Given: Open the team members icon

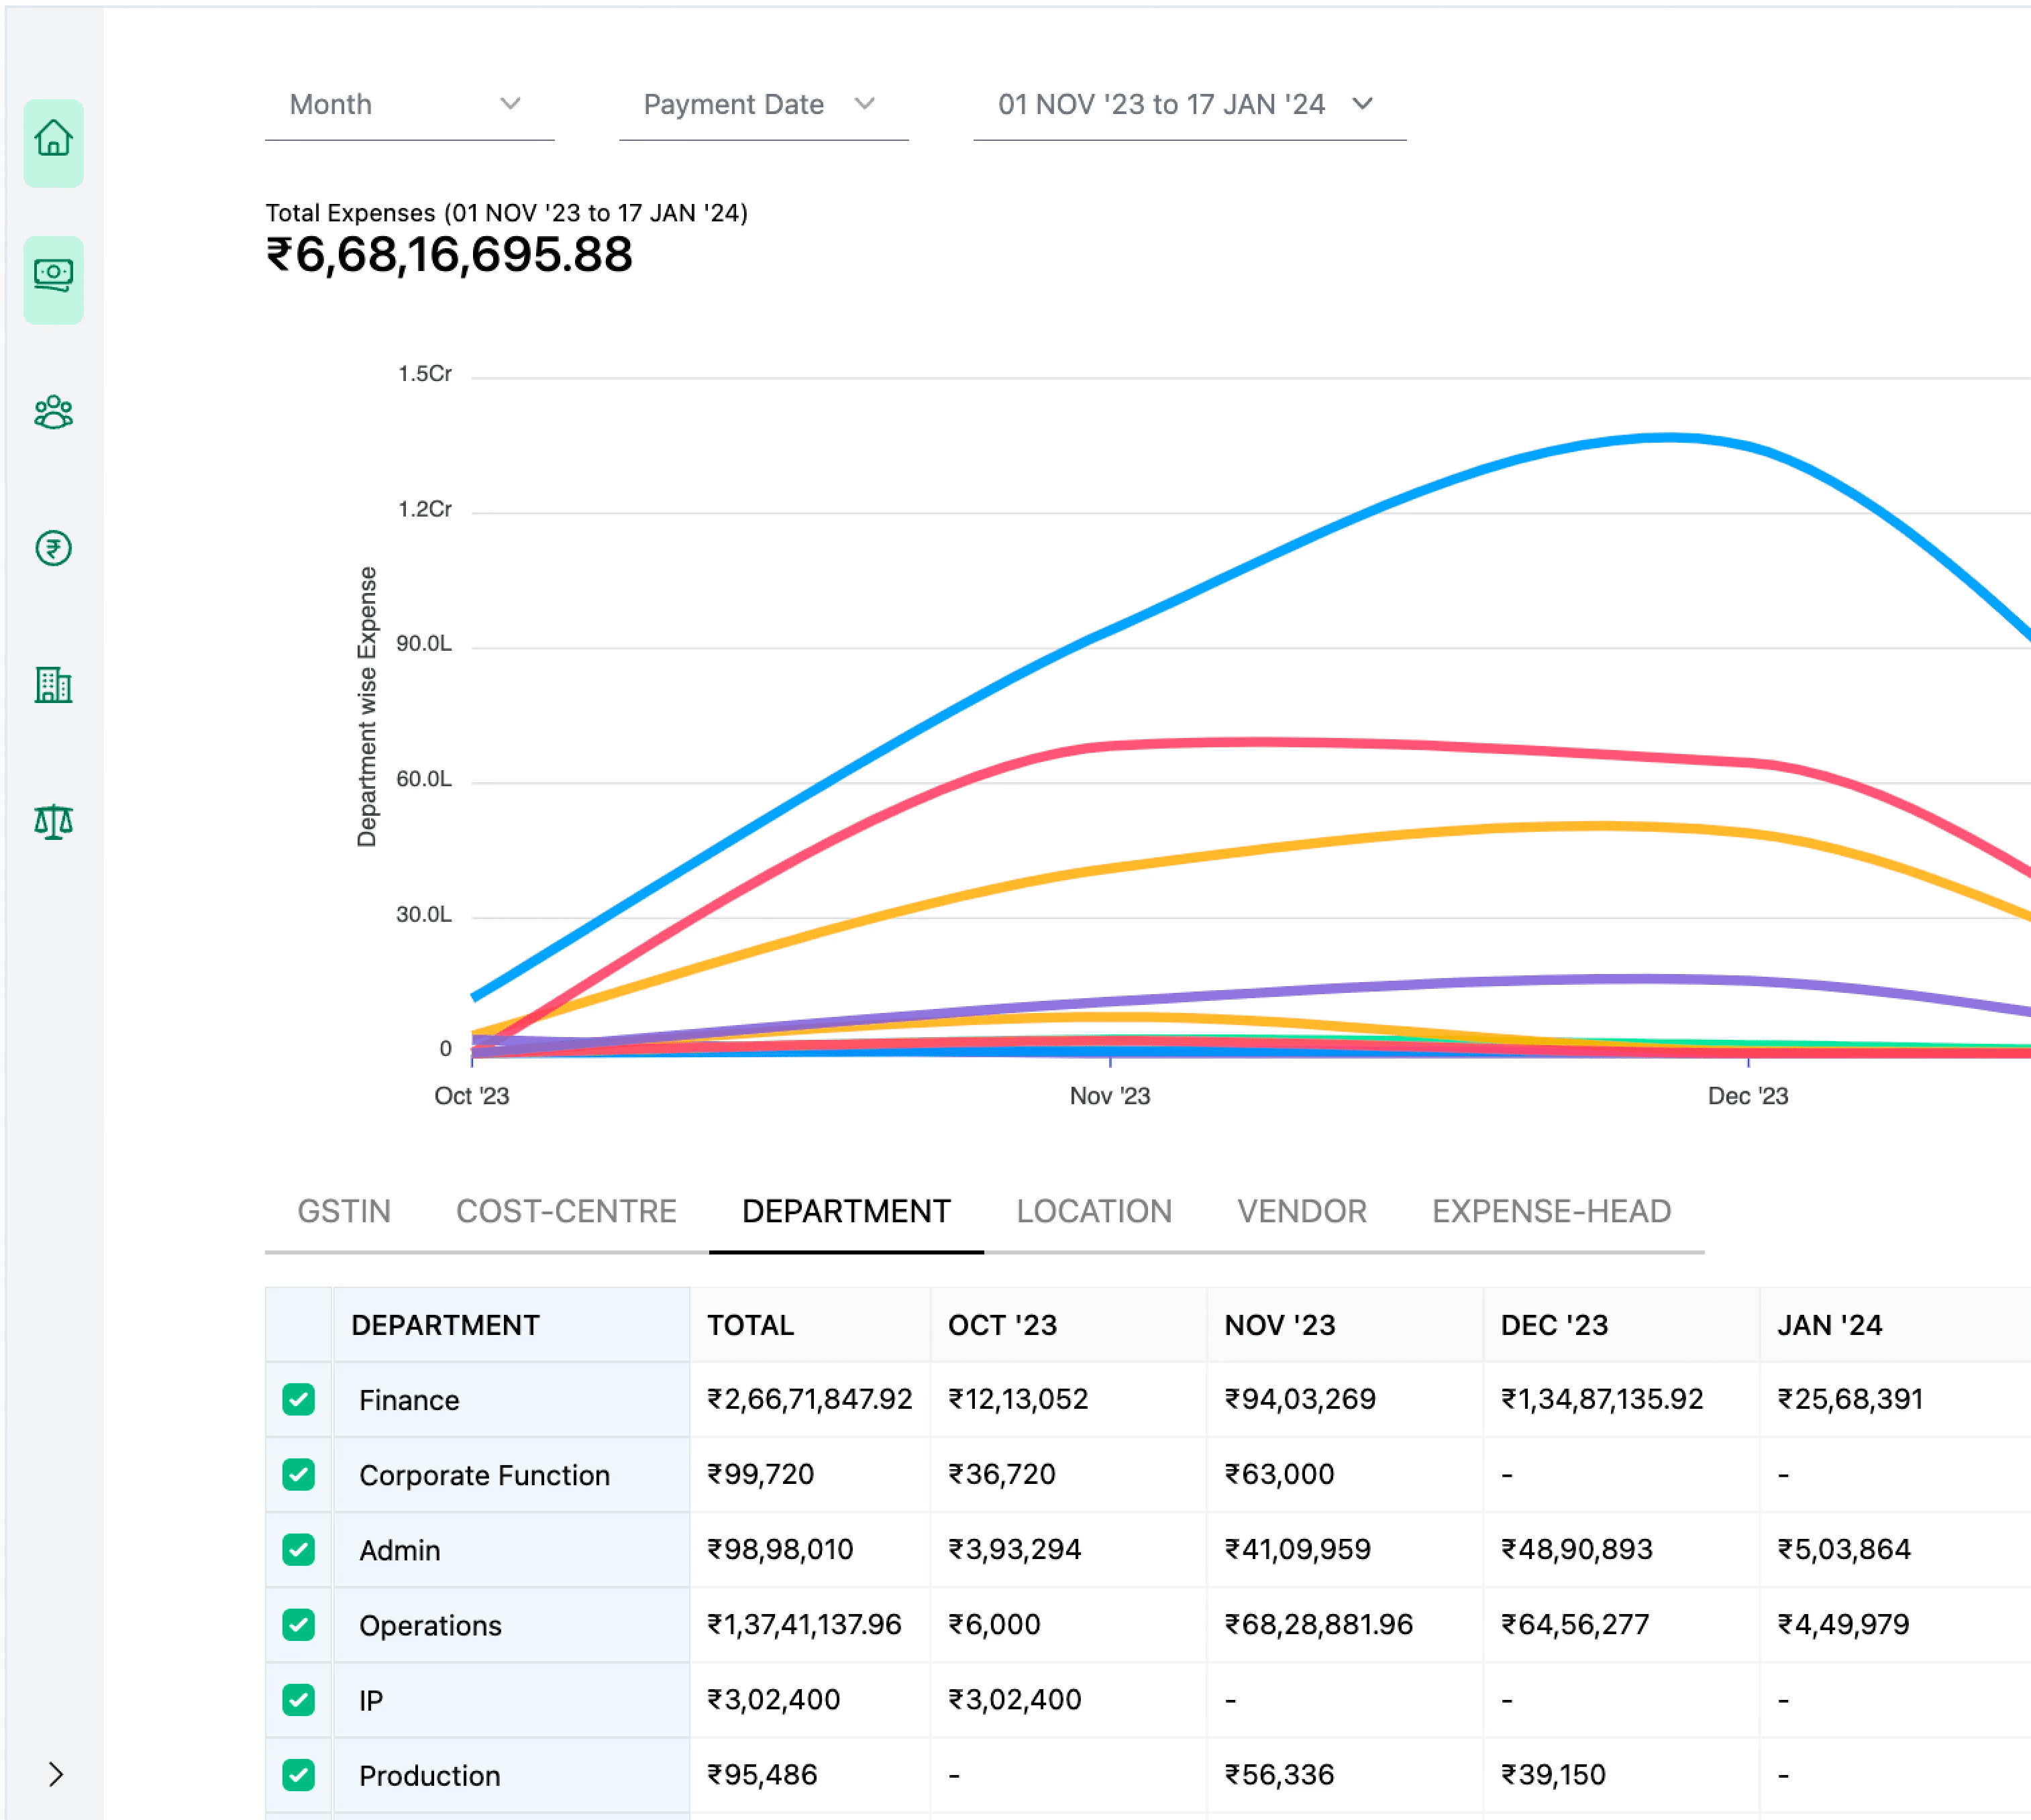Looking at the screenshot, I should [x=53, y=411].
